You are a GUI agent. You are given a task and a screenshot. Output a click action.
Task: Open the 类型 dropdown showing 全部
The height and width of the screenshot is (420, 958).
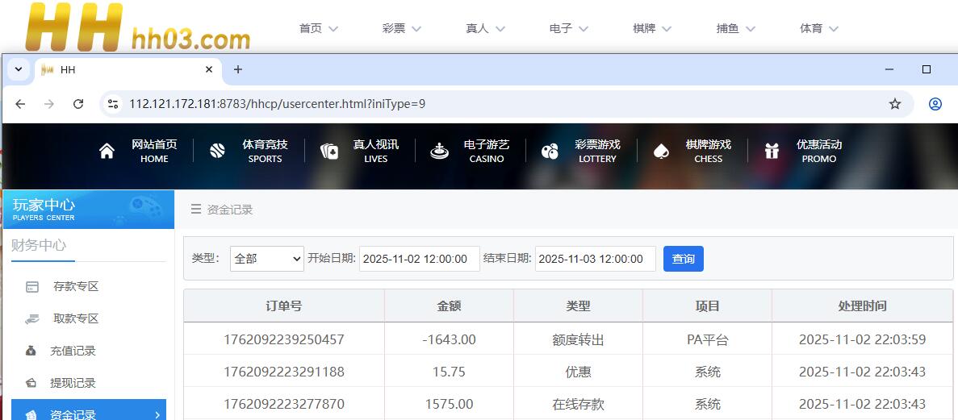coord(266,259)
